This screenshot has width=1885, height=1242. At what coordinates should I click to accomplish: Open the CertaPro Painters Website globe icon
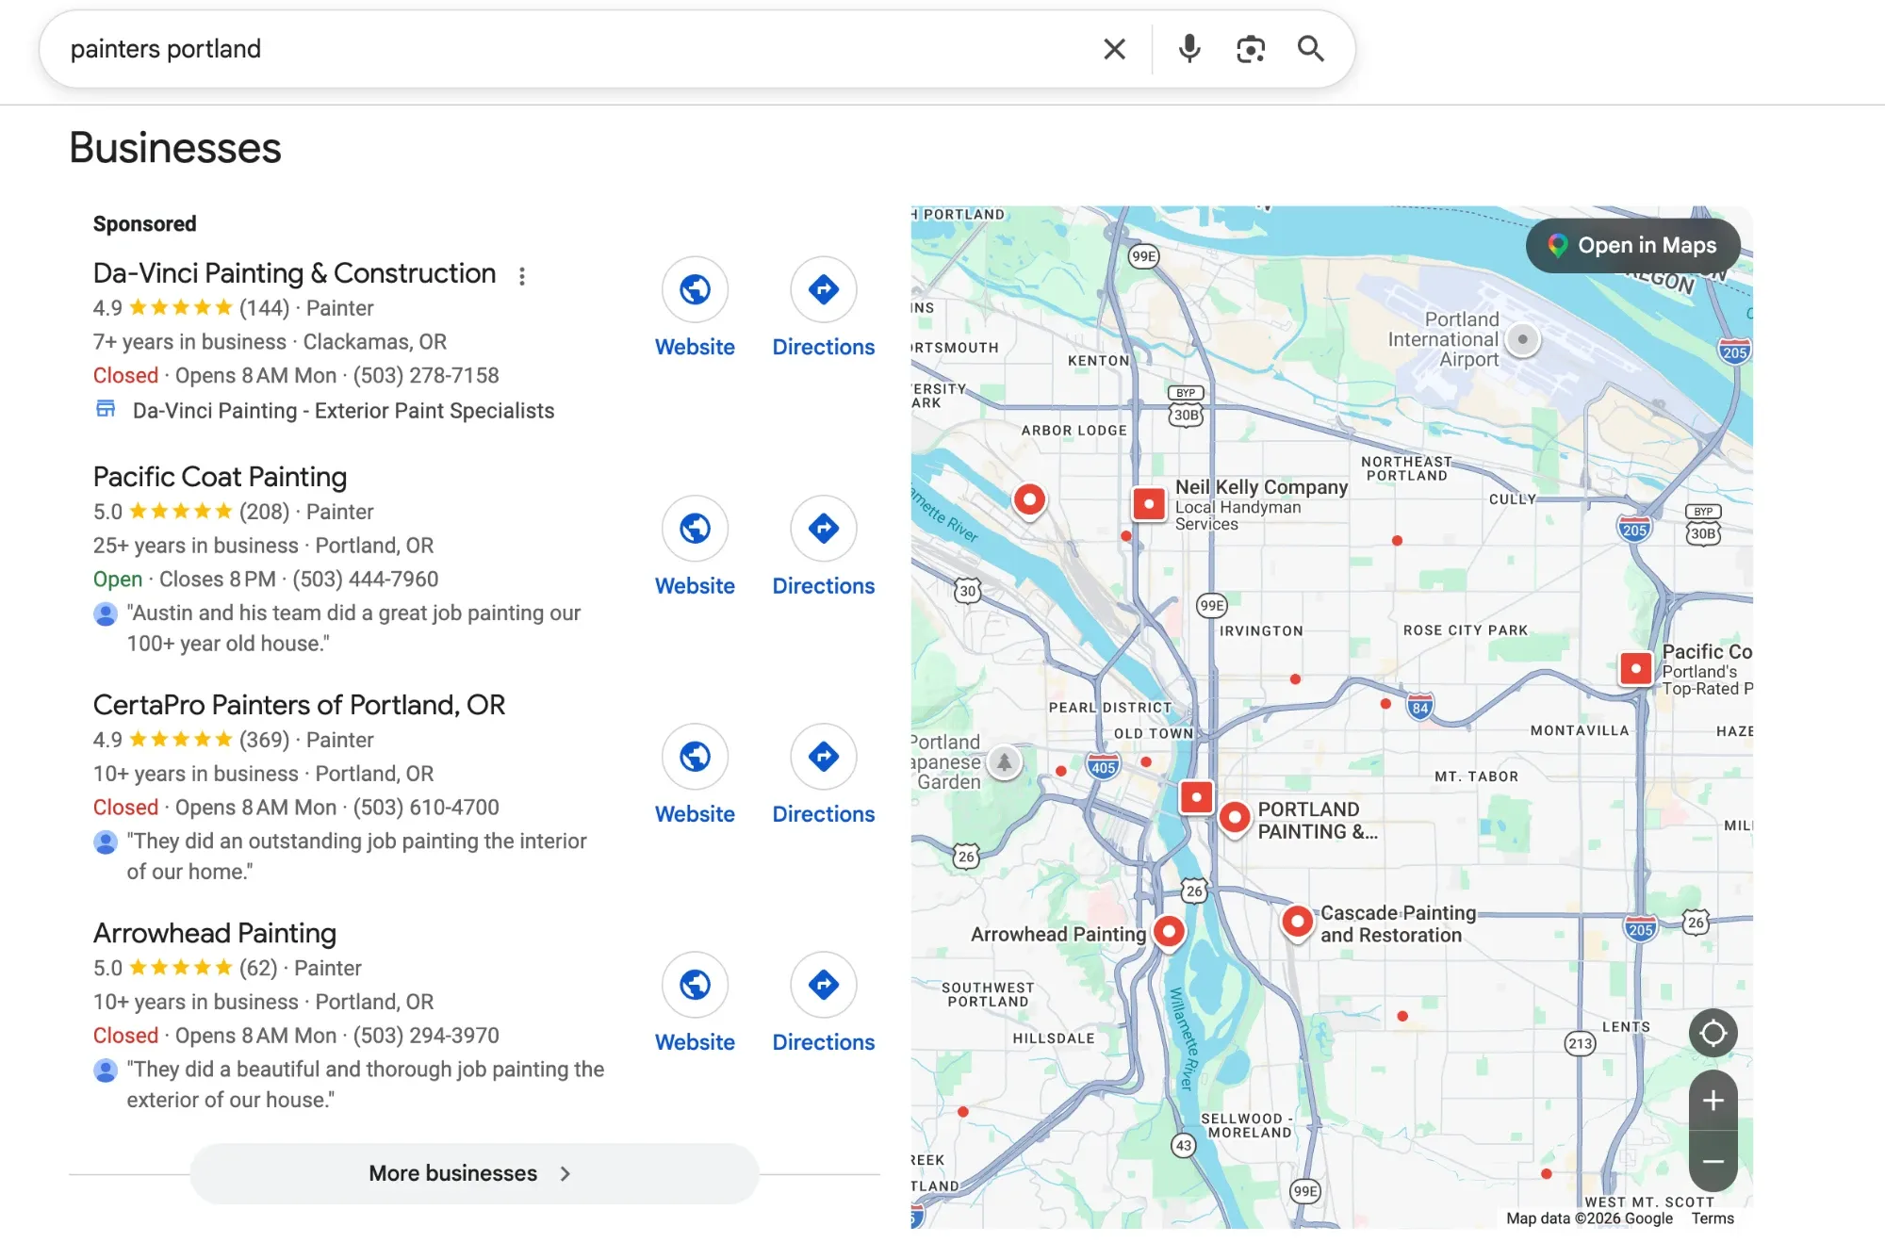coord(695,757)
